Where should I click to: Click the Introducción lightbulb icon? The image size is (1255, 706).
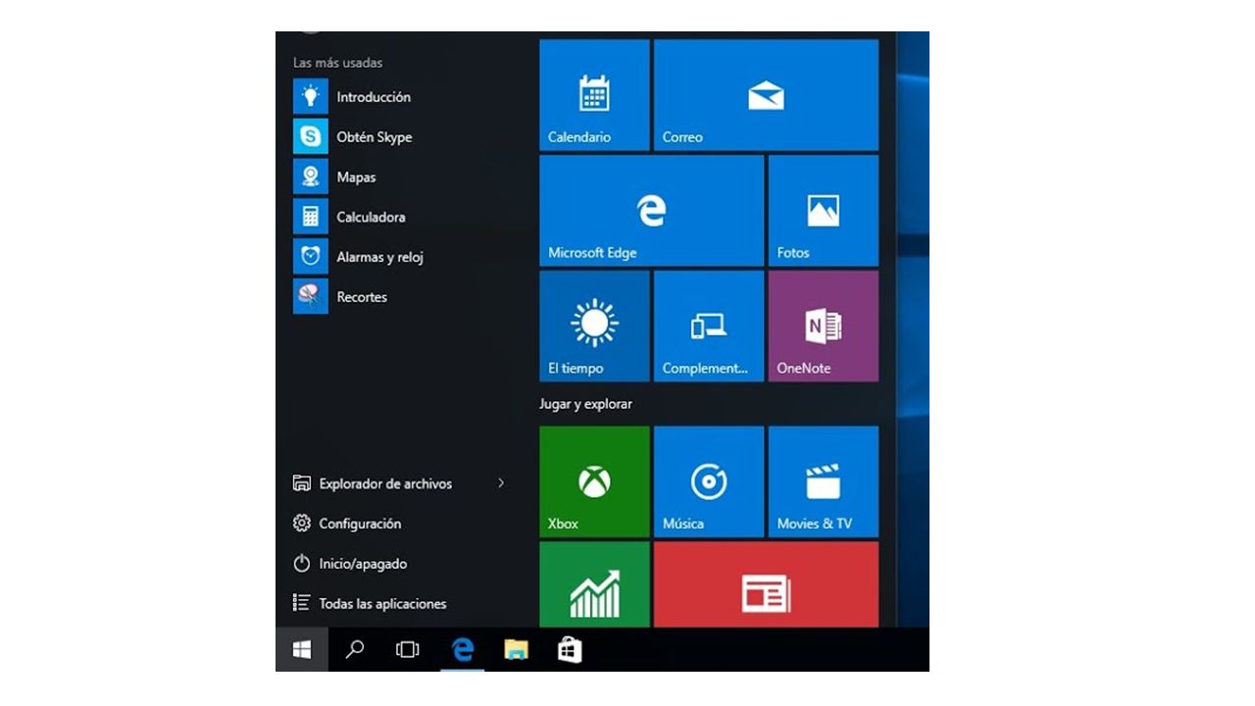coord(311,96)
